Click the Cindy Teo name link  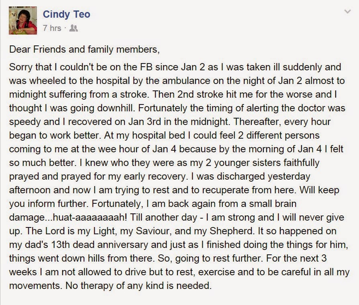(x=66, y=14)
